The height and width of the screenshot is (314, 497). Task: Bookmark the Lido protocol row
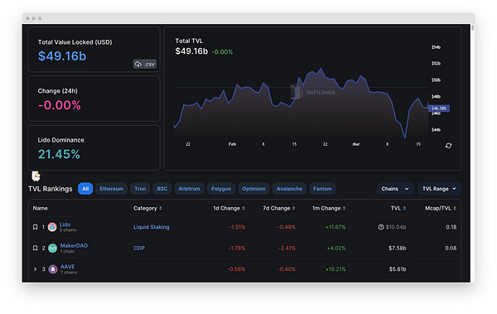[x=35, y=227]
